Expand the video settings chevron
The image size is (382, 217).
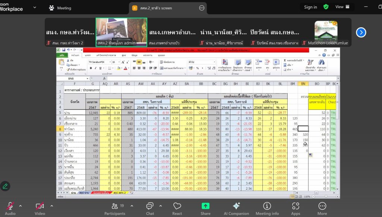[51, 206]
